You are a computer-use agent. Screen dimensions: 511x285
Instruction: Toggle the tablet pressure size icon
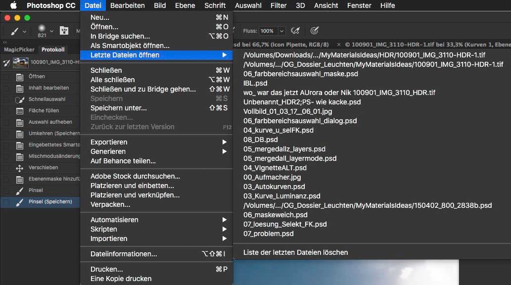click(314, 31)
